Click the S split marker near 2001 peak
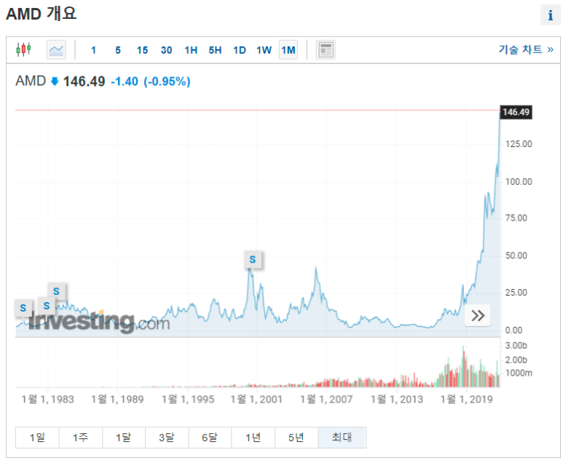The image size is (563, 463). pyautogui.click(x=253, y=259)
